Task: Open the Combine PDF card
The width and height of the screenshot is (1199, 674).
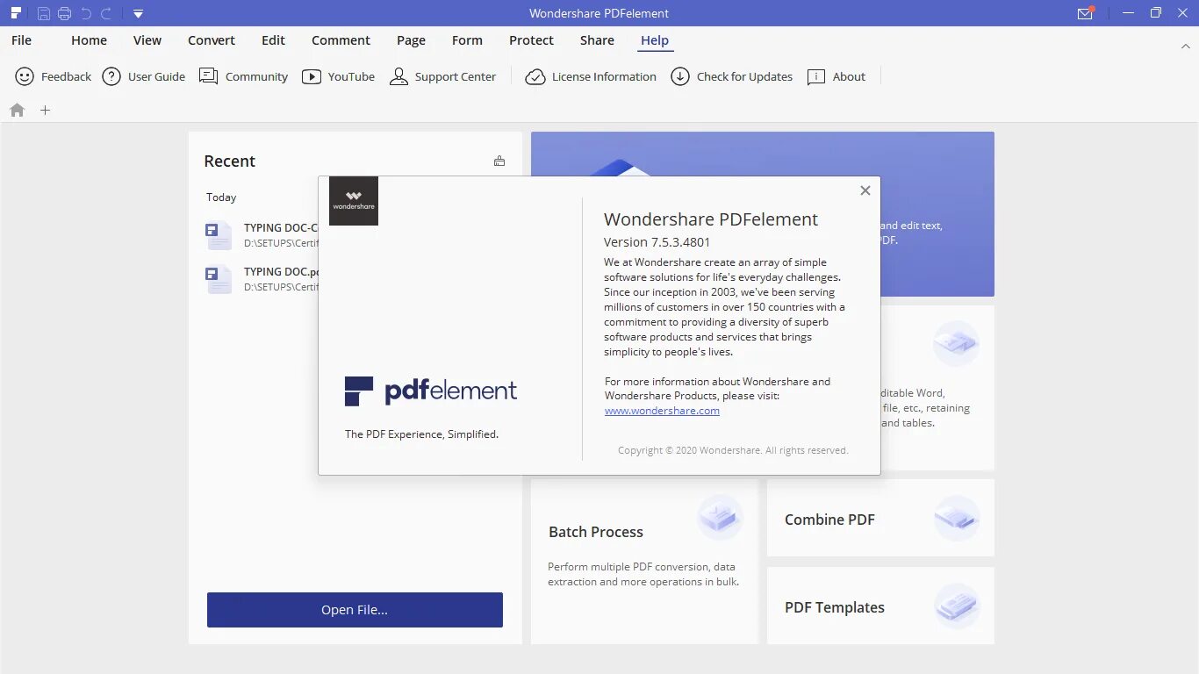Action: (x=880, y=518)
